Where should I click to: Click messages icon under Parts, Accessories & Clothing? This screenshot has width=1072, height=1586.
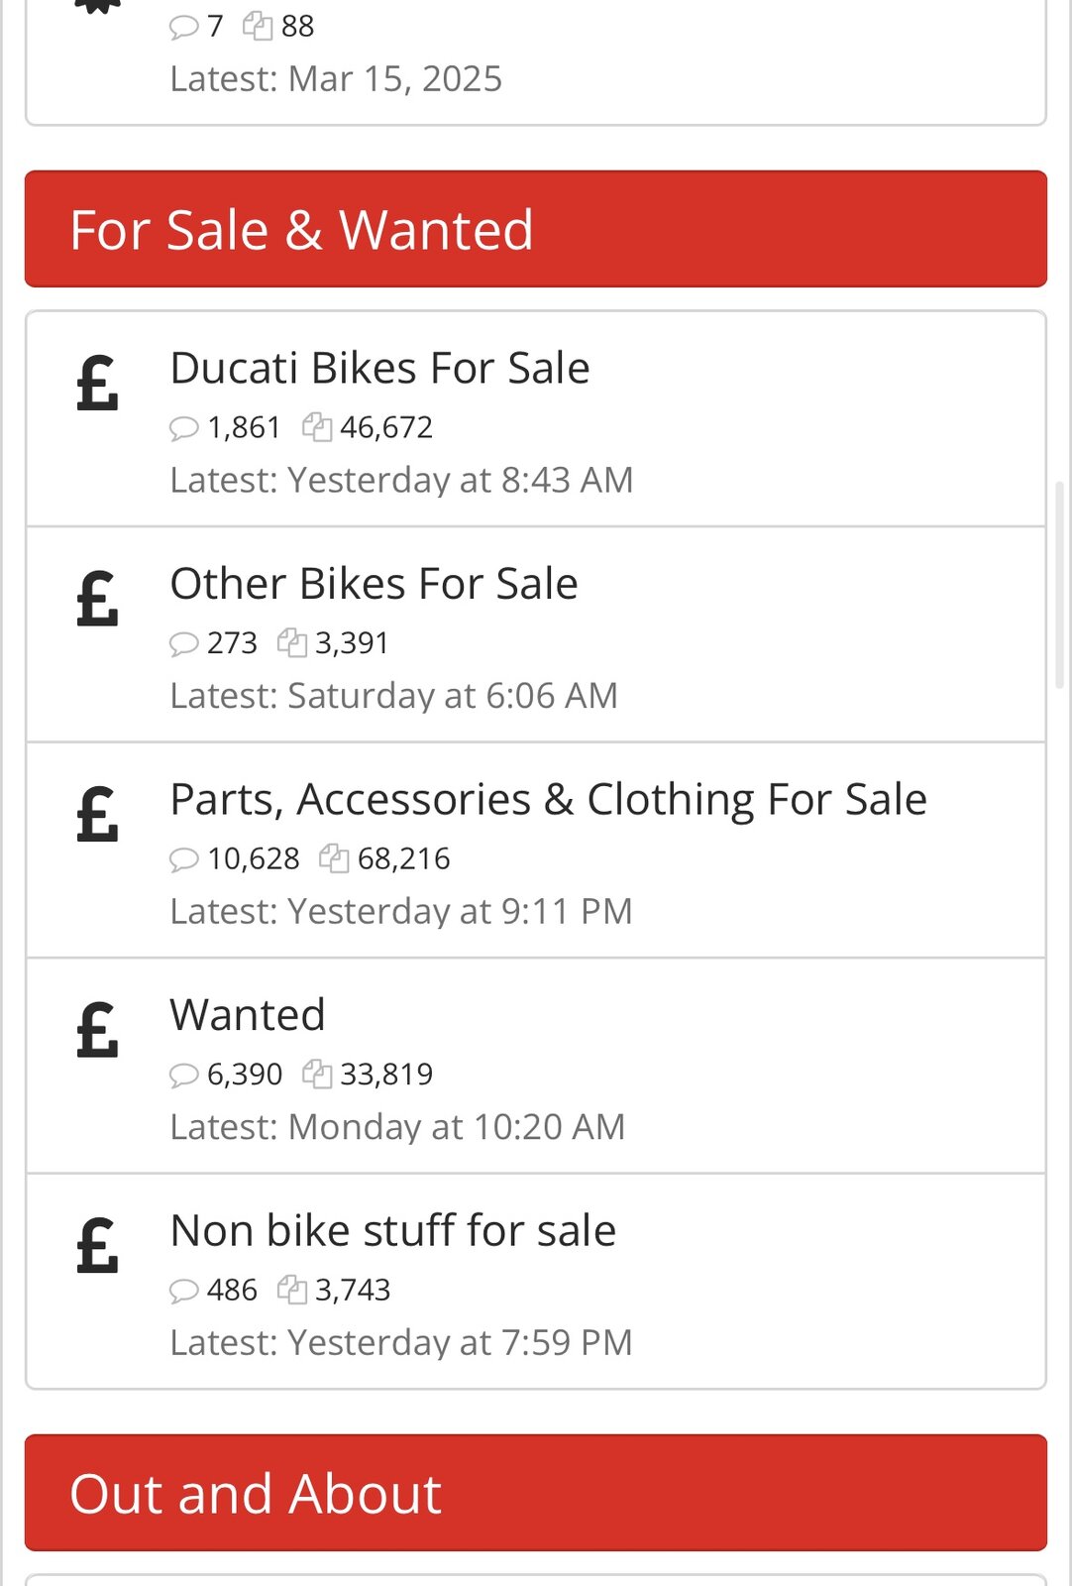[x=334, y=858]
